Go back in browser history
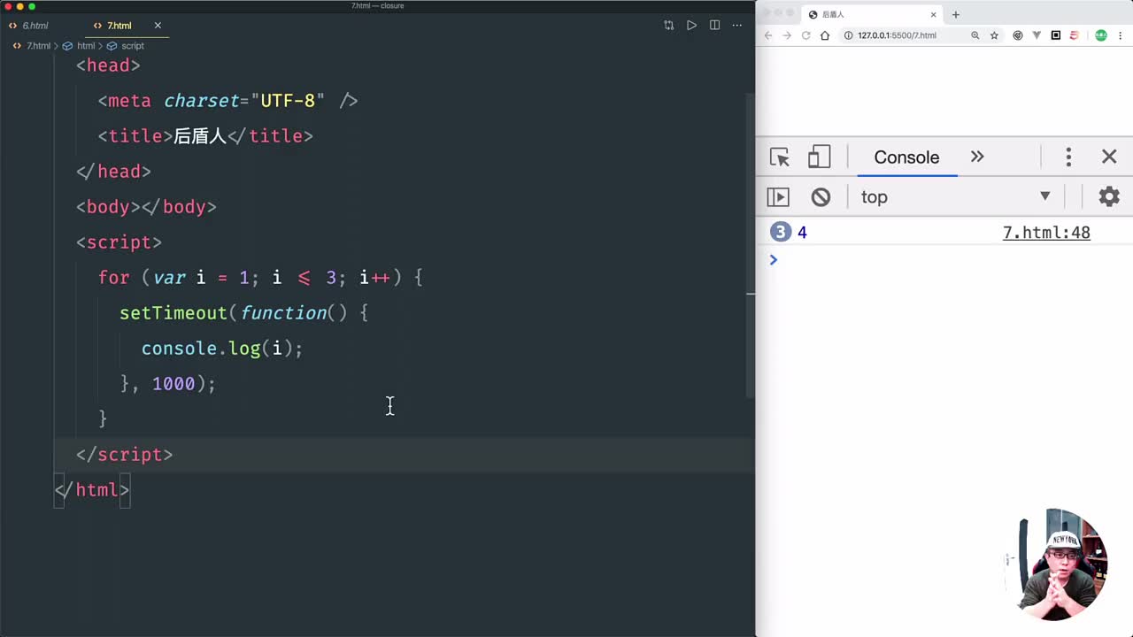Screen dimensions: 1133x637 point(767,35)
